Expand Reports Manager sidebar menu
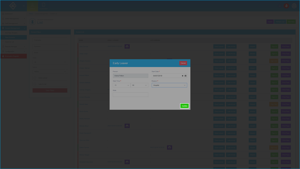300x169 pixels. tap(13, 46)
